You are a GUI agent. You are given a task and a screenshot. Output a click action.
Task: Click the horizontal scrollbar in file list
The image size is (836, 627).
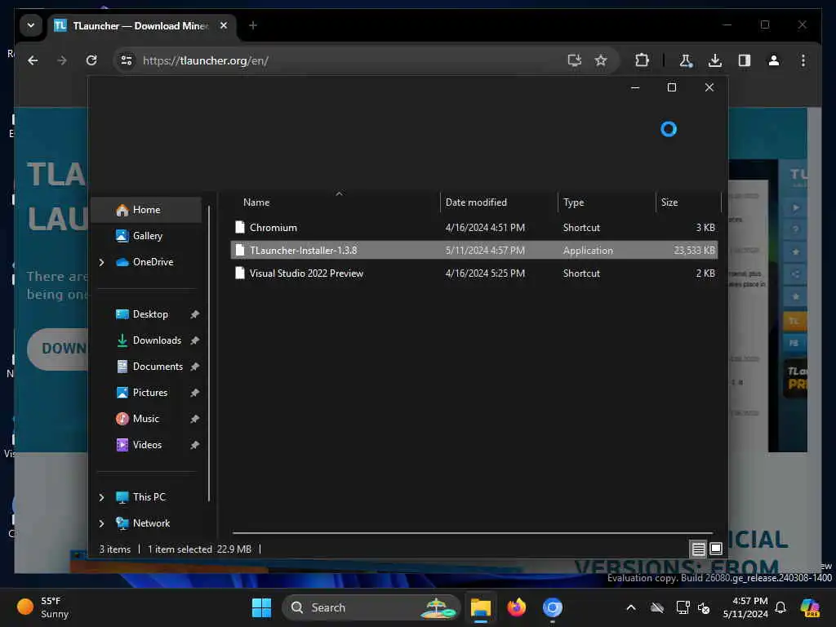coord(473,532)
